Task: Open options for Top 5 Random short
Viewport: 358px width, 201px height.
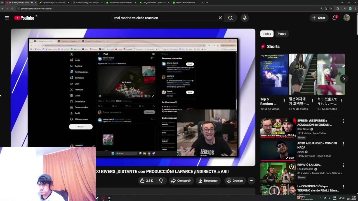Action: (284, 100)
